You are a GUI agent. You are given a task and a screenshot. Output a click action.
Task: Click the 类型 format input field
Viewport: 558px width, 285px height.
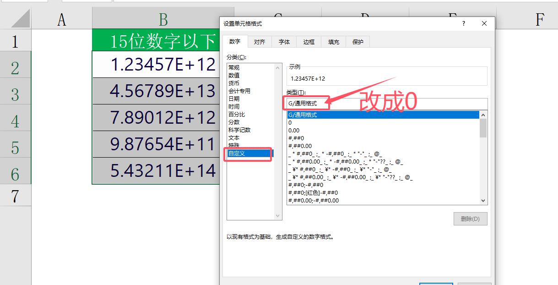tap(387, 104)
